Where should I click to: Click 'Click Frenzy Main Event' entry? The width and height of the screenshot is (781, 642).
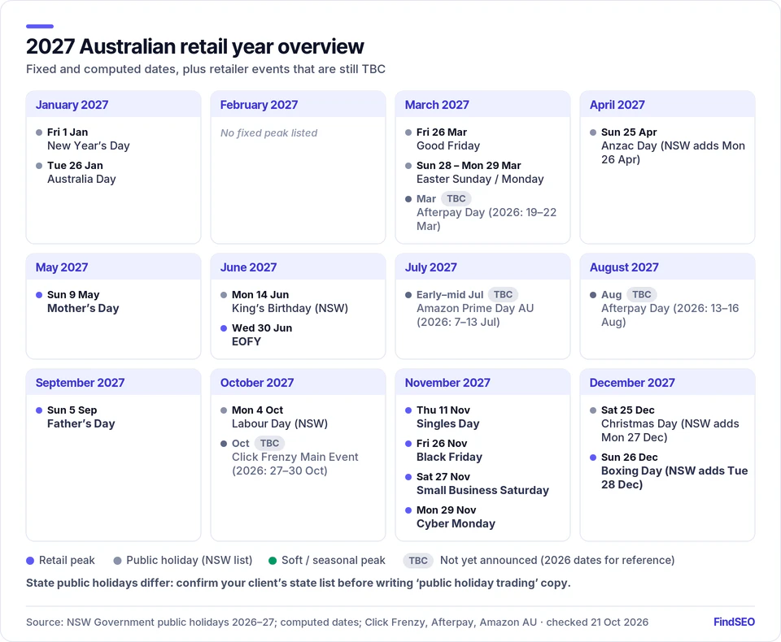[295, 464]
